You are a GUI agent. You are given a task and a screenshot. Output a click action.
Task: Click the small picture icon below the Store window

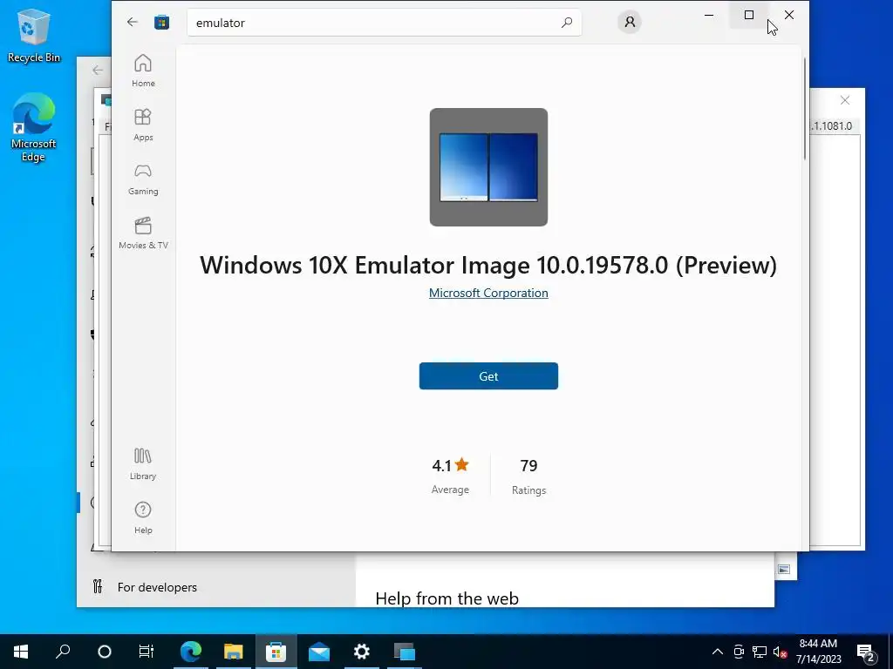(784, 570)
